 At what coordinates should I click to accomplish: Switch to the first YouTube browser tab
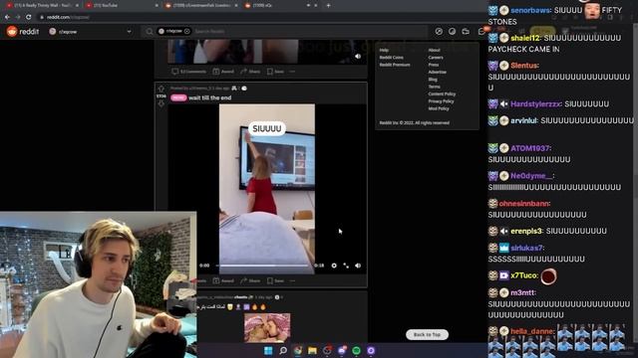42,5
